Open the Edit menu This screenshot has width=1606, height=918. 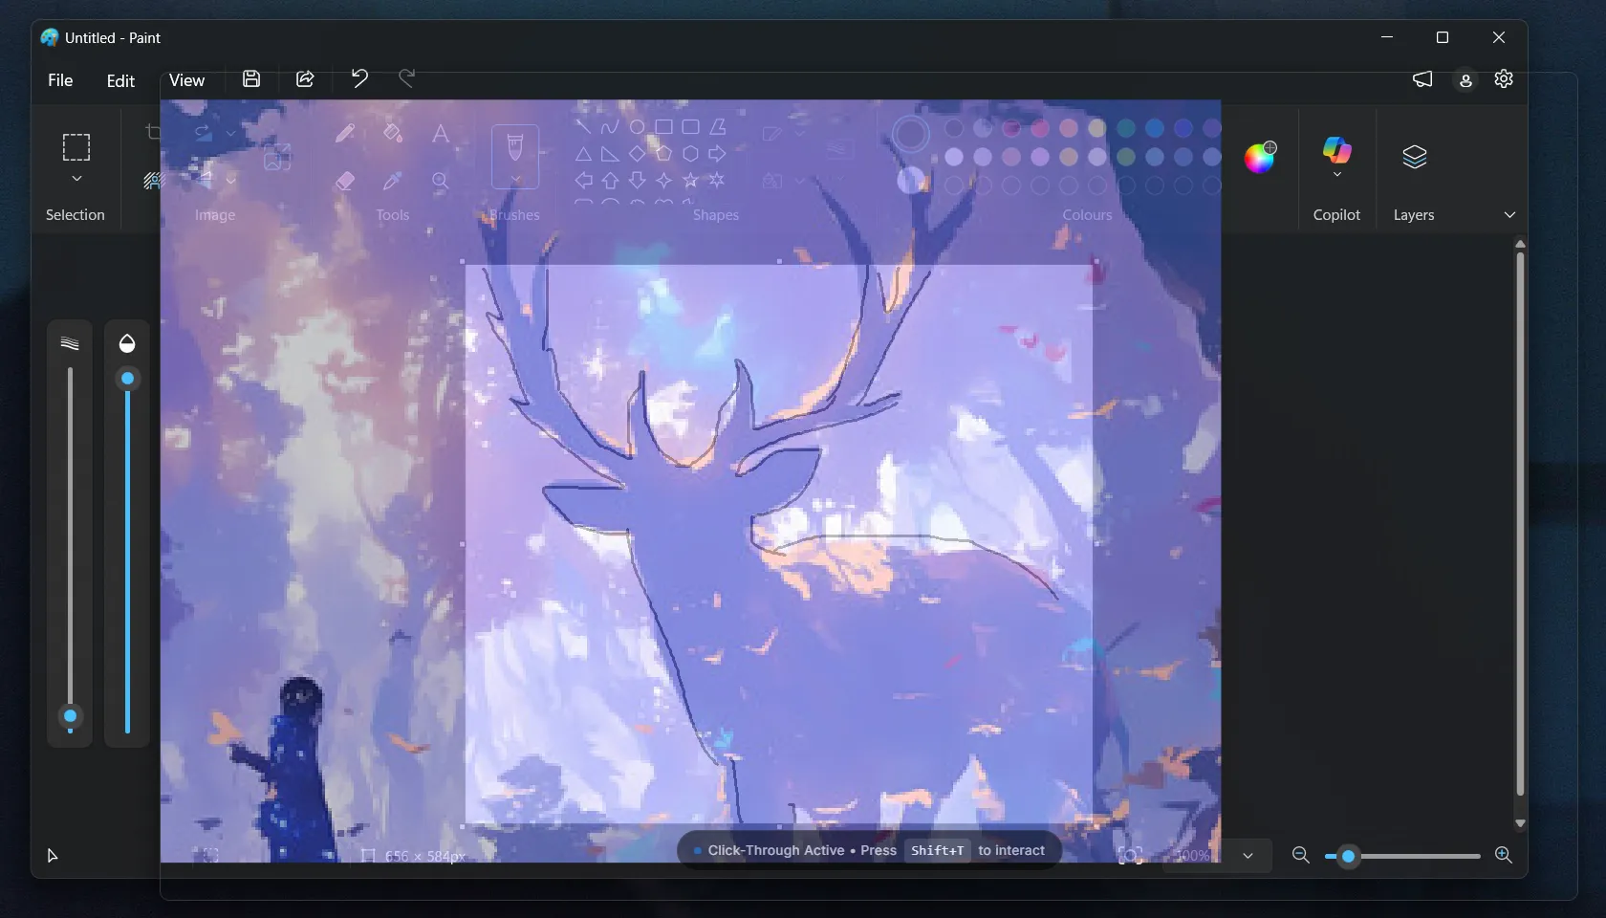tap(120, 80)
